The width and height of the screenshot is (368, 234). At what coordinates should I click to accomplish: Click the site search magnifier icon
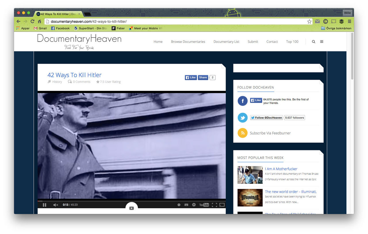(313, 42)
